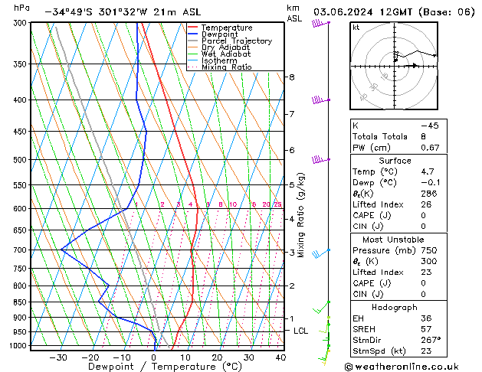Click the Most Unstable section heading
Viewport: 482px width, 372px height.
coord(393,240)
